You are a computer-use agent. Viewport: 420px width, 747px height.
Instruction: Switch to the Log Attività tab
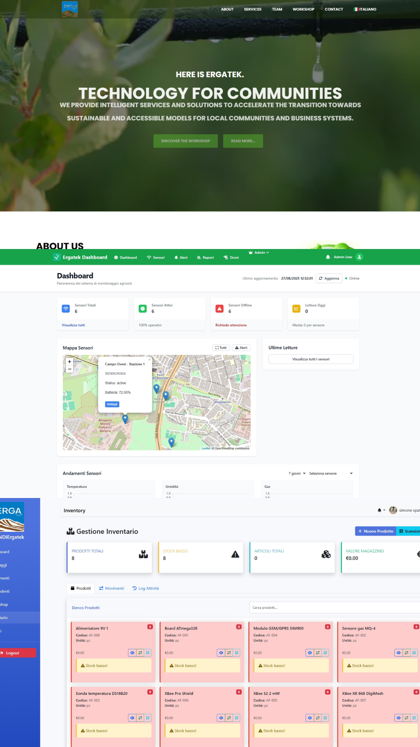tap(145, 588)
